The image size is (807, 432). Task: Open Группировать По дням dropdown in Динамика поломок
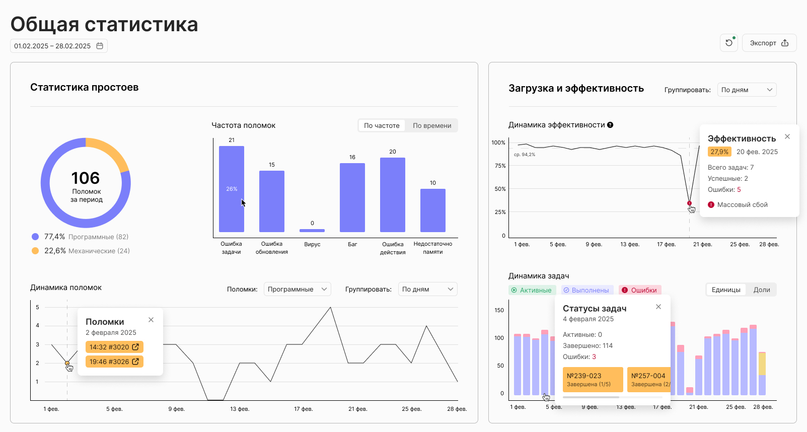428,289
